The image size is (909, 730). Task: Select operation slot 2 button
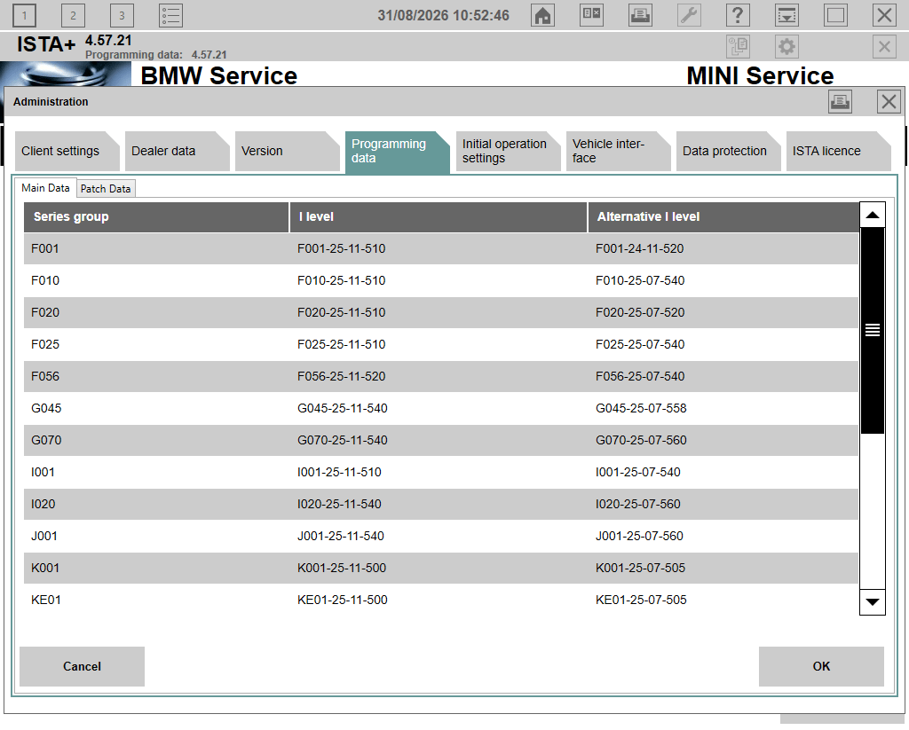73,15
